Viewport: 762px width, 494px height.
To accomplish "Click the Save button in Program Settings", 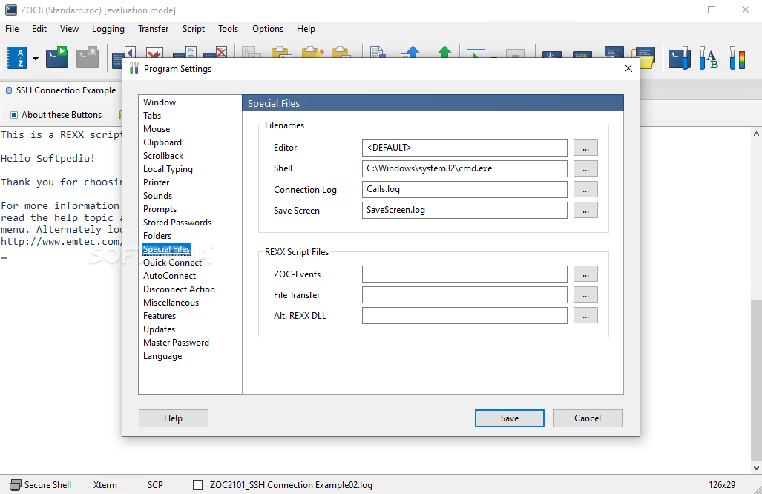I will [x=509, y=418].
